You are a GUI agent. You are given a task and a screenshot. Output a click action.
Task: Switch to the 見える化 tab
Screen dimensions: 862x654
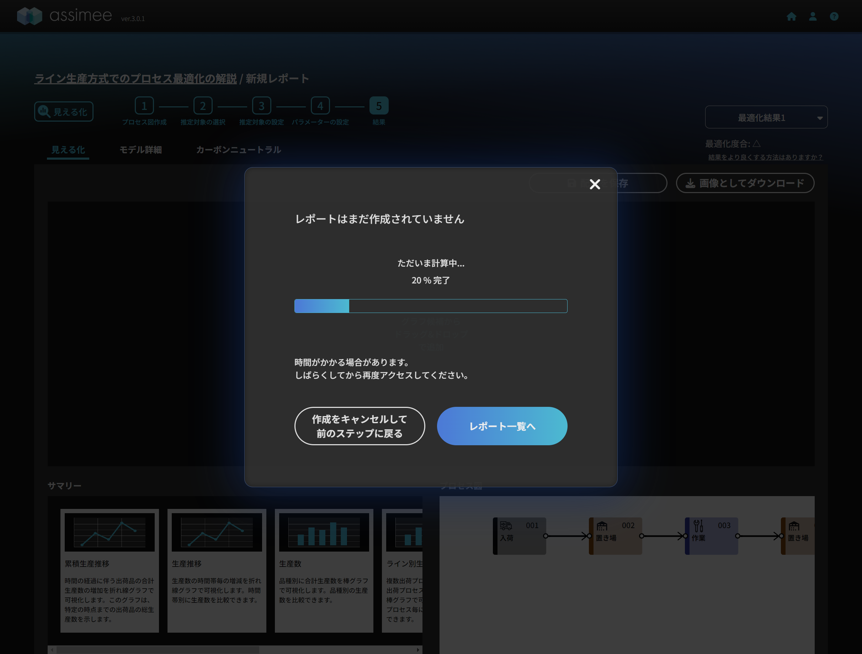pos(68,150)
